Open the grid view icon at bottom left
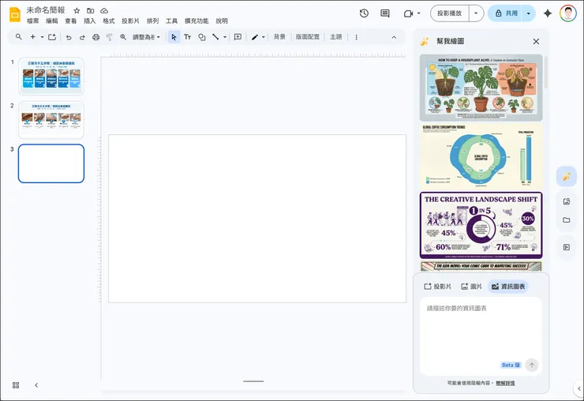 pyautogui.click(x=16, y=385)
